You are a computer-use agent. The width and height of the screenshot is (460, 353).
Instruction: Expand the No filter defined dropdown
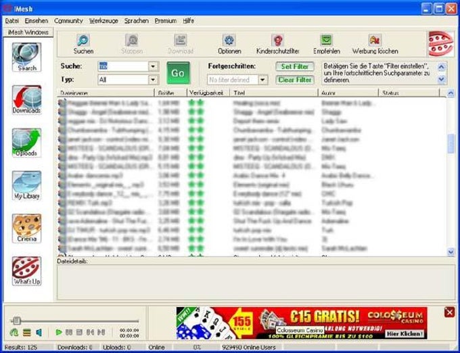tap(263, 79)
